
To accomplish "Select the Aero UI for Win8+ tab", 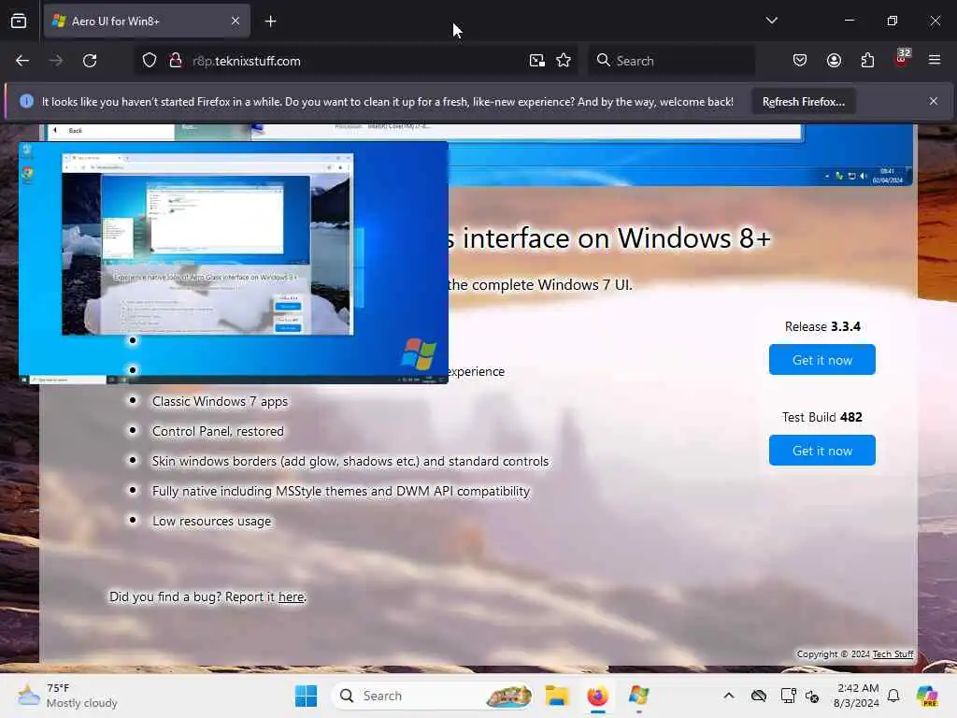I will pyautogui.click(x=147, y=22).
